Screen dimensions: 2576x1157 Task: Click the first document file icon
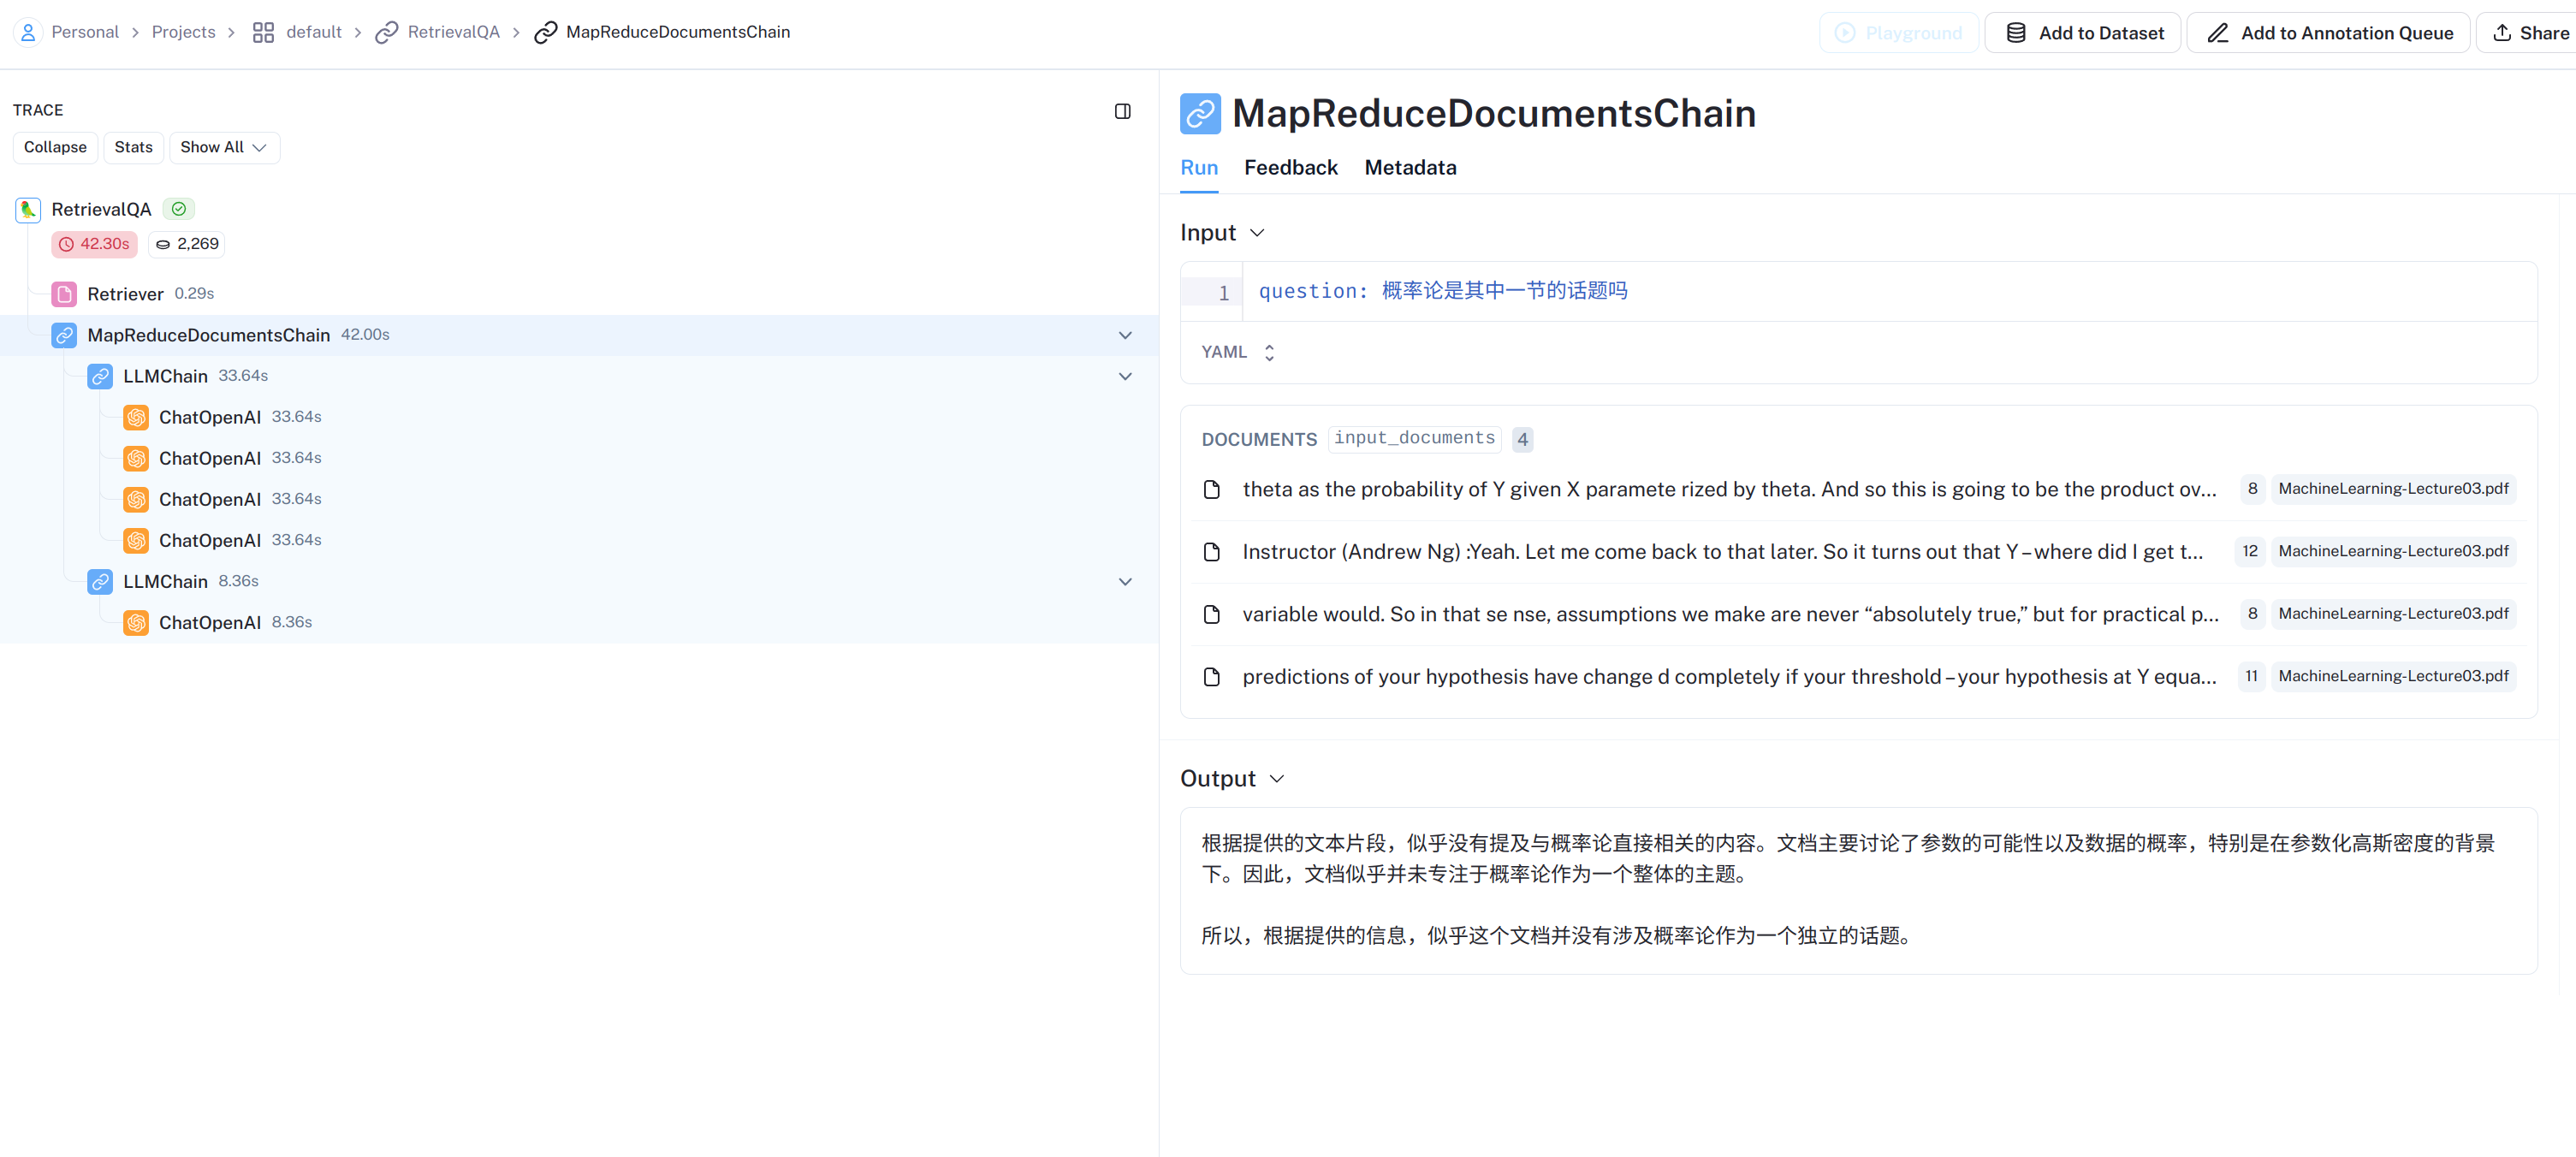coord(1211,489)
